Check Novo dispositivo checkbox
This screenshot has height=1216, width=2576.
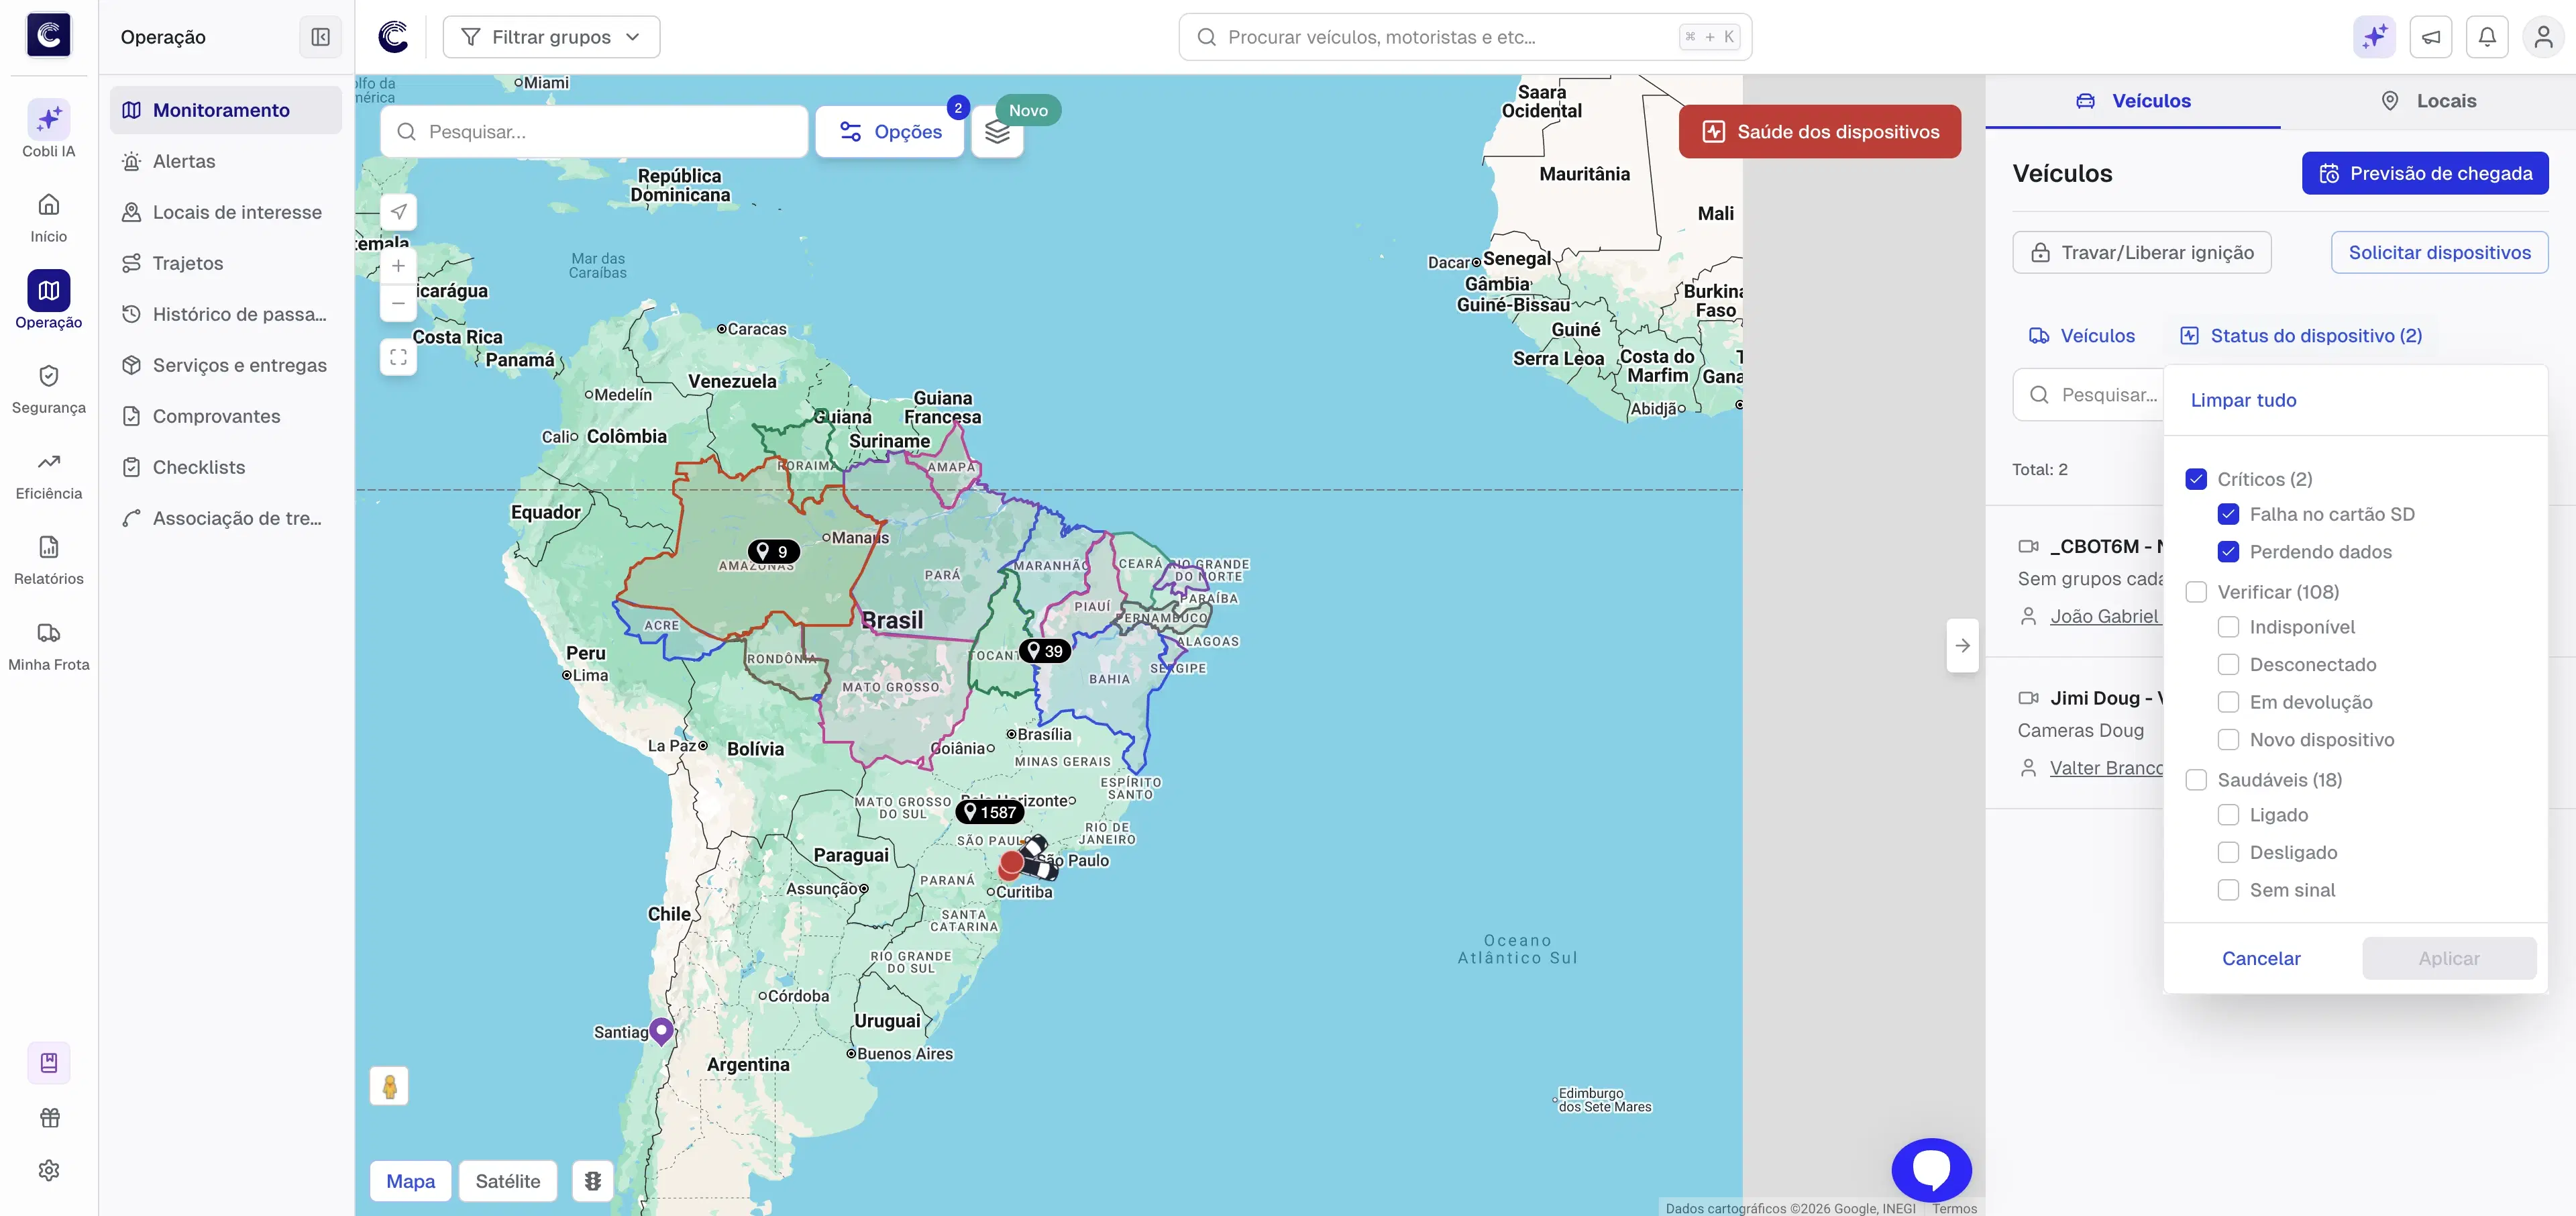pos(2228,740)
